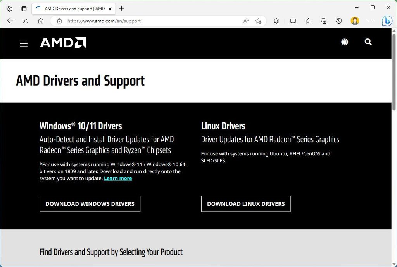Open the AMD site navigation hamburger menu

pyautogui.click(x=24, y=43)
